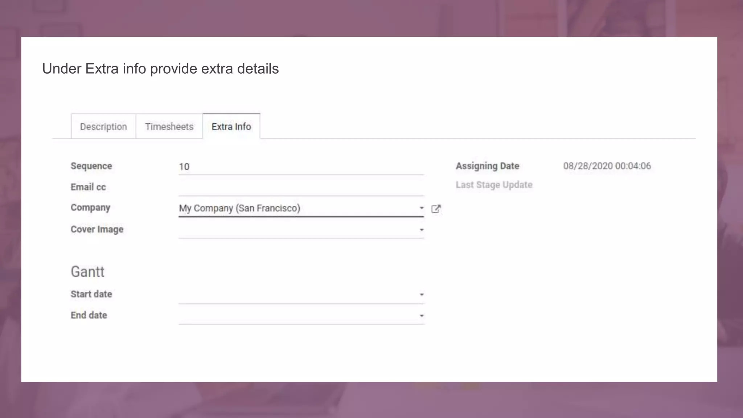Switch to the Timesheets tab
Viewport: 743px width, 418px height.
pos(169,127)
